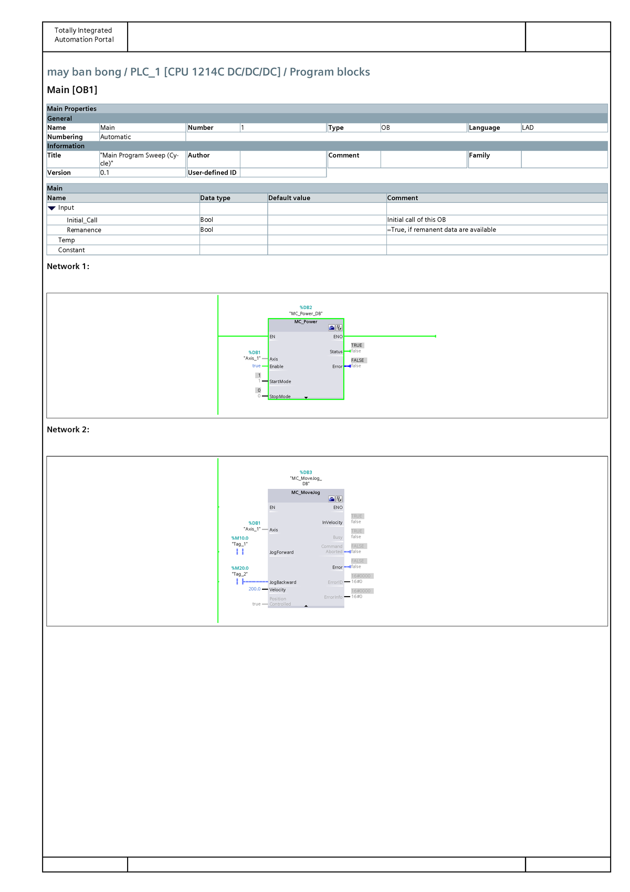The width and height of the screenshot is (630, 892).
Task: Open diagnostics icon on MC_MoveJog block
Action: 339,499
